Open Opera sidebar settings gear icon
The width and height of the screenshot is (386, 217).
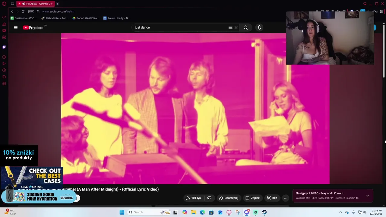(x=4, y=83)
